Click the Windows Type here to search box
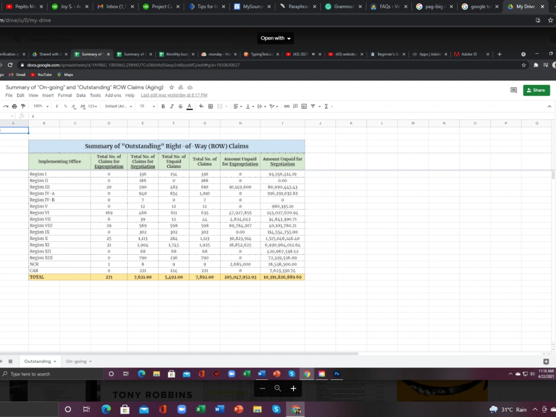 tap(52, 374)
